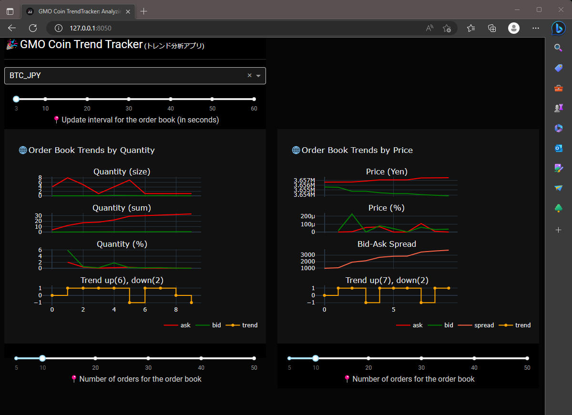Open the sidebar Microsoft 365 icon

tap(559, 128)
